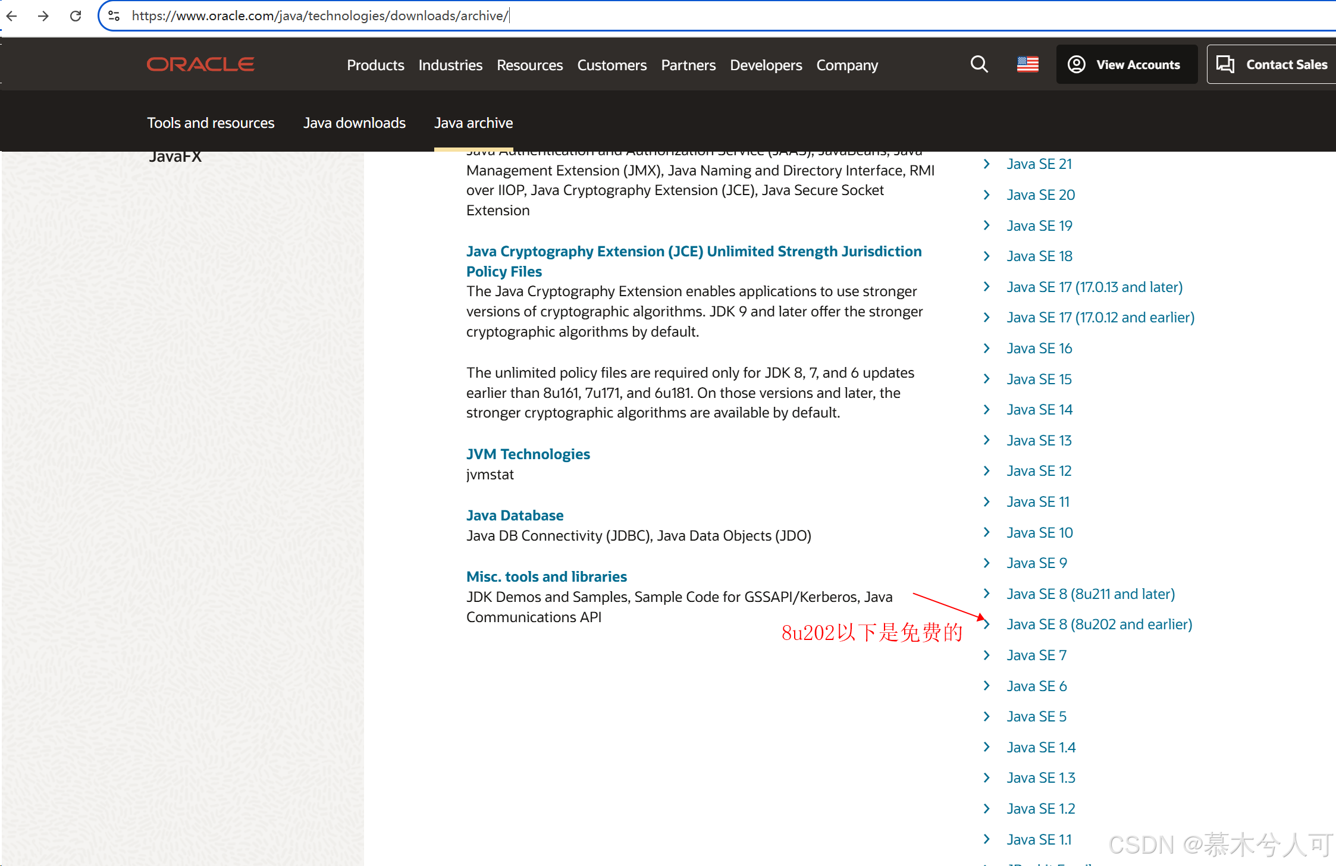The width and height of the screenshot is (1336, 866).
Task: Open Java SE 10 archive link
Action: coord(1040,532)
